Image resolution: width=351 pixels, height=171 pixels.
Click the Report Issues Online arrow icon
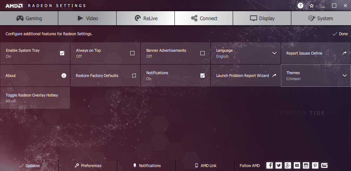coord(344,53)
